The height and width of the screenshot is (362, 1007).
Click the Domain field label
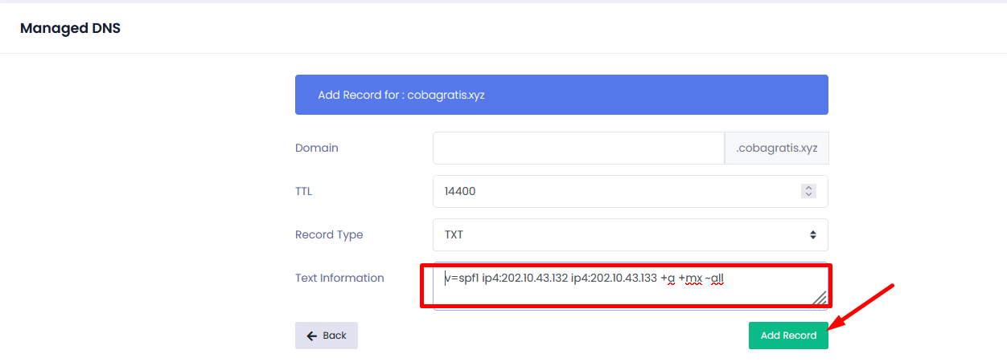click(317, 148)
